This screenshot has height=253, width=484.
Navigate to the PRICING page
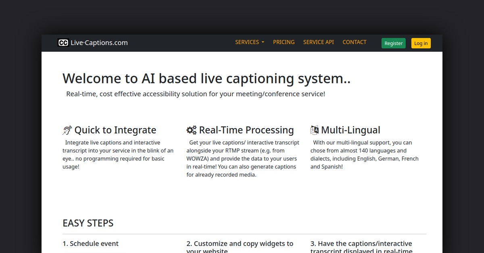point(284,42)
